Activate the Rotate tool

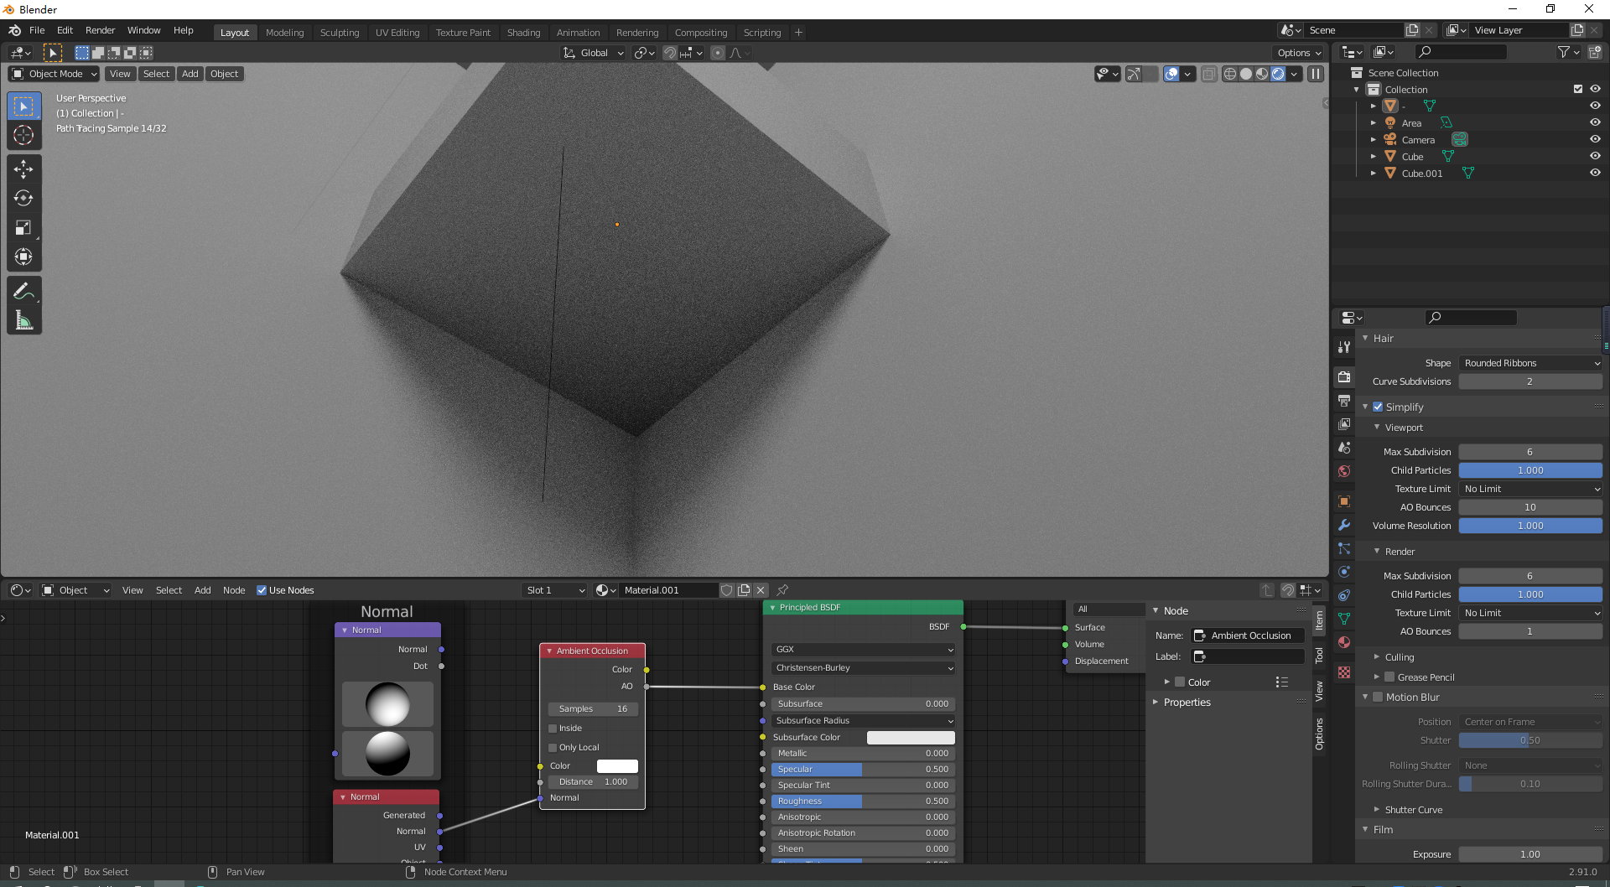point(23,199)
